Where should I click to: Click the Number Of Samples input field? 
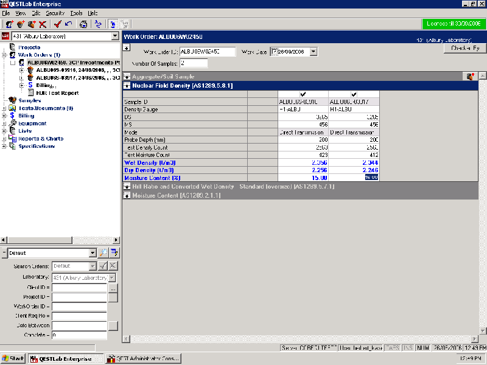pyautogui.click(x=194, y=63)
